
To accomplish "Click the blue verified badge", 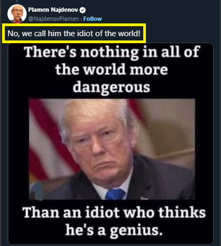I will pyautogui.click(x=83, y=10).
